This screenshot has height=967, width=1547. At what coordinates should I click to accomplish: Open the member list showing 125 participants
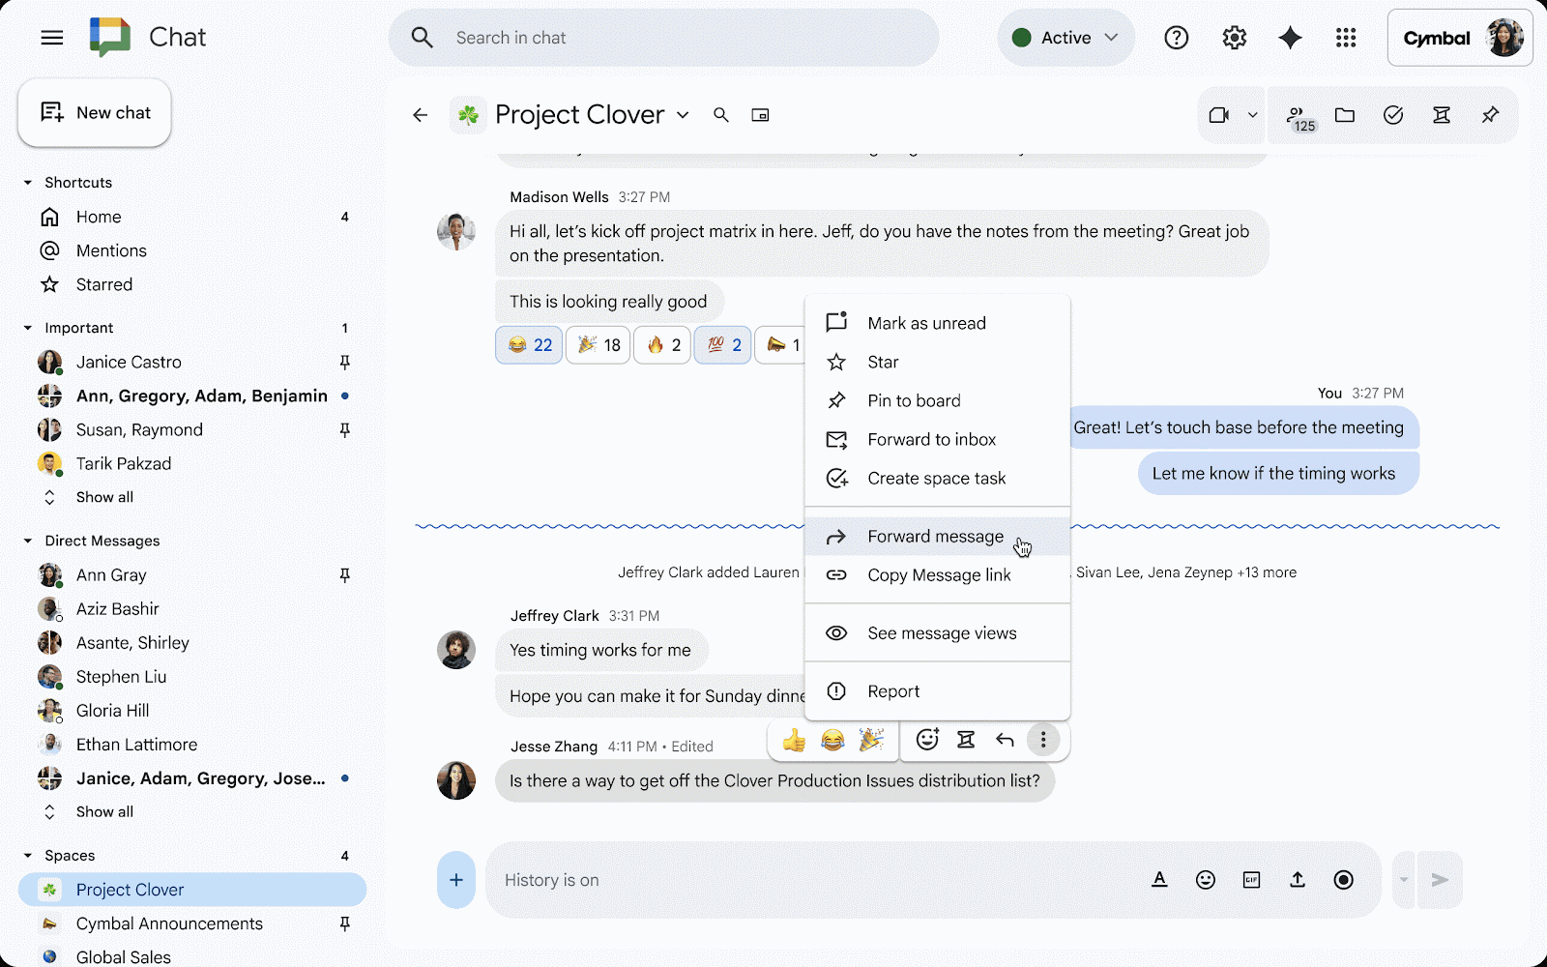tap(1299, 114)
